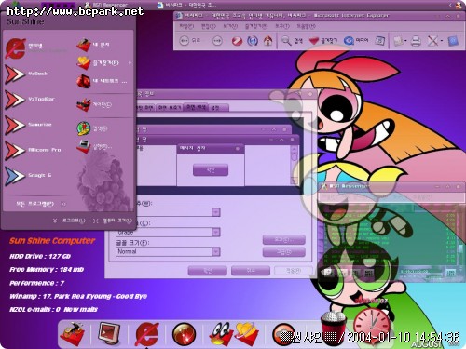Open font size dropdown showing Normal
The height and width of the screenshot is (349, 466).
(216, 251)
